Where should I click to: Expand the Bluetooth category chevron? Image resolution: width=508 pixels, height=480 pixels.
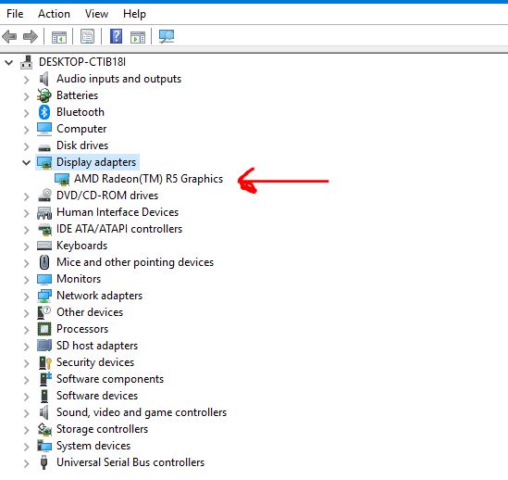(27, 113)
